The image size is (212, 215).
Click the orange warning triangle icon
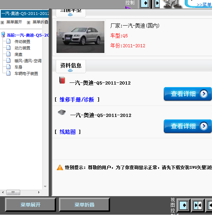tap(60, 167)
